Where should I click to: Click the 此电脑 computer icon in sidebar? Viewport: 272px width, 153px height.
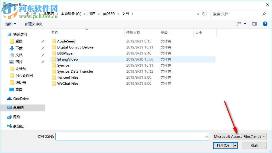coord(9,108)
